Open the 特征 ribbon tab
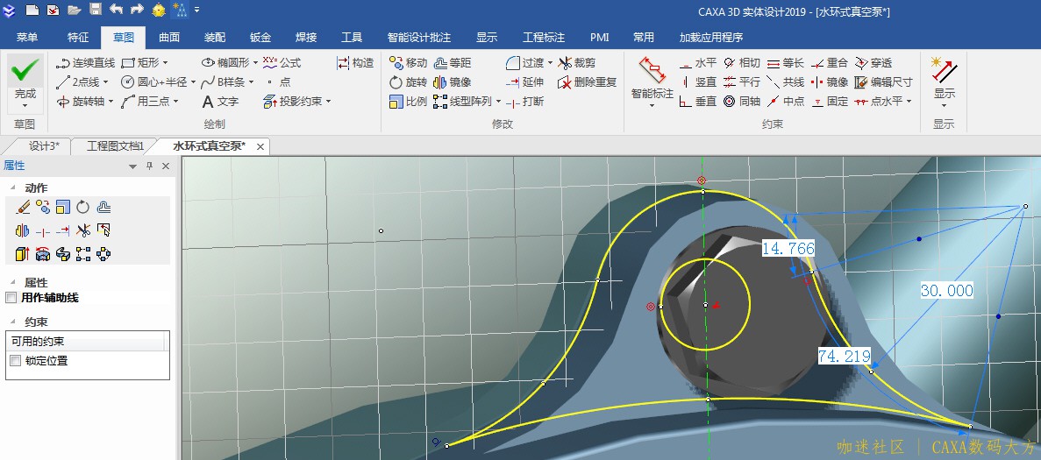 tap(78, 38)
